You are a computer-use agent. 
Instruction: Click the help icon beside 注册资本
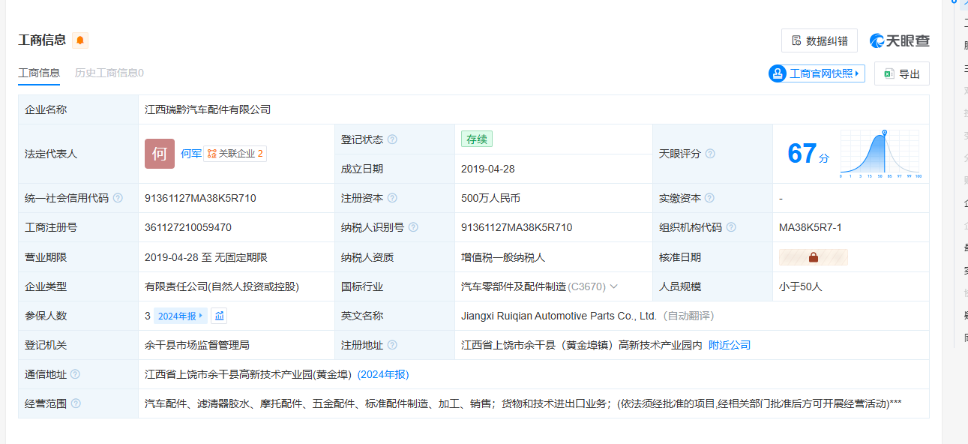pyautogui.click(x=392, y=198)
